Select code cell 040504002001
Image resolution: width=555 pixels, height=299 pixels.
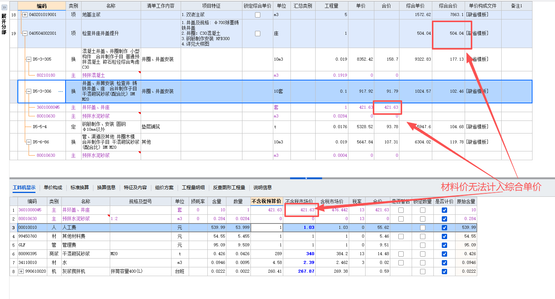coord(42,34)
